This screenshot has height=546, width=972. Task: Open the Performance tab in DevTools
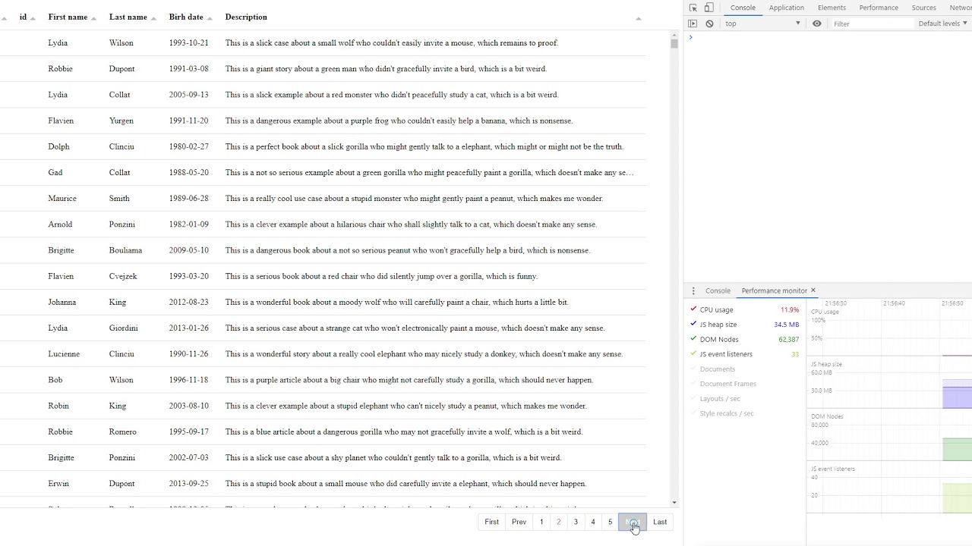pyautogui.click(x=879, y=8)
